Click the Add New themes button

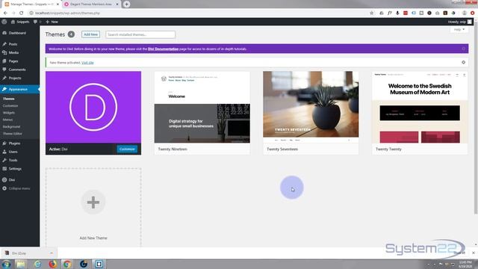[x=90, y=34]
